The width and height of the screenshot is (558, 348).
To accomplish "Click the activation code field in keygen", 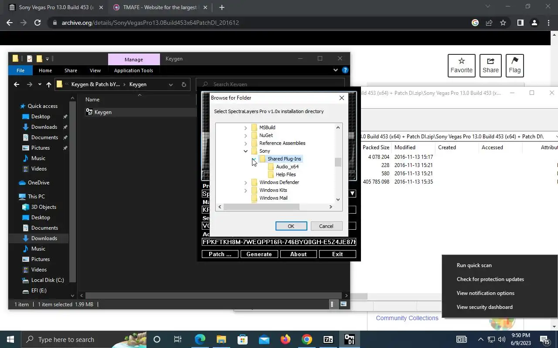I will [279, 242].
